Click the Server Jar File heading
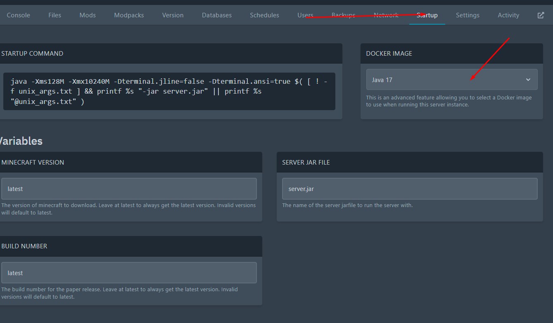The width and height of the screenshot is (553, 323). 306,163
